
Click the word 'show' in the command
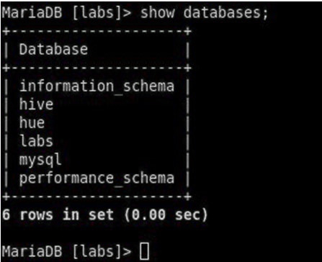(157, 12)
